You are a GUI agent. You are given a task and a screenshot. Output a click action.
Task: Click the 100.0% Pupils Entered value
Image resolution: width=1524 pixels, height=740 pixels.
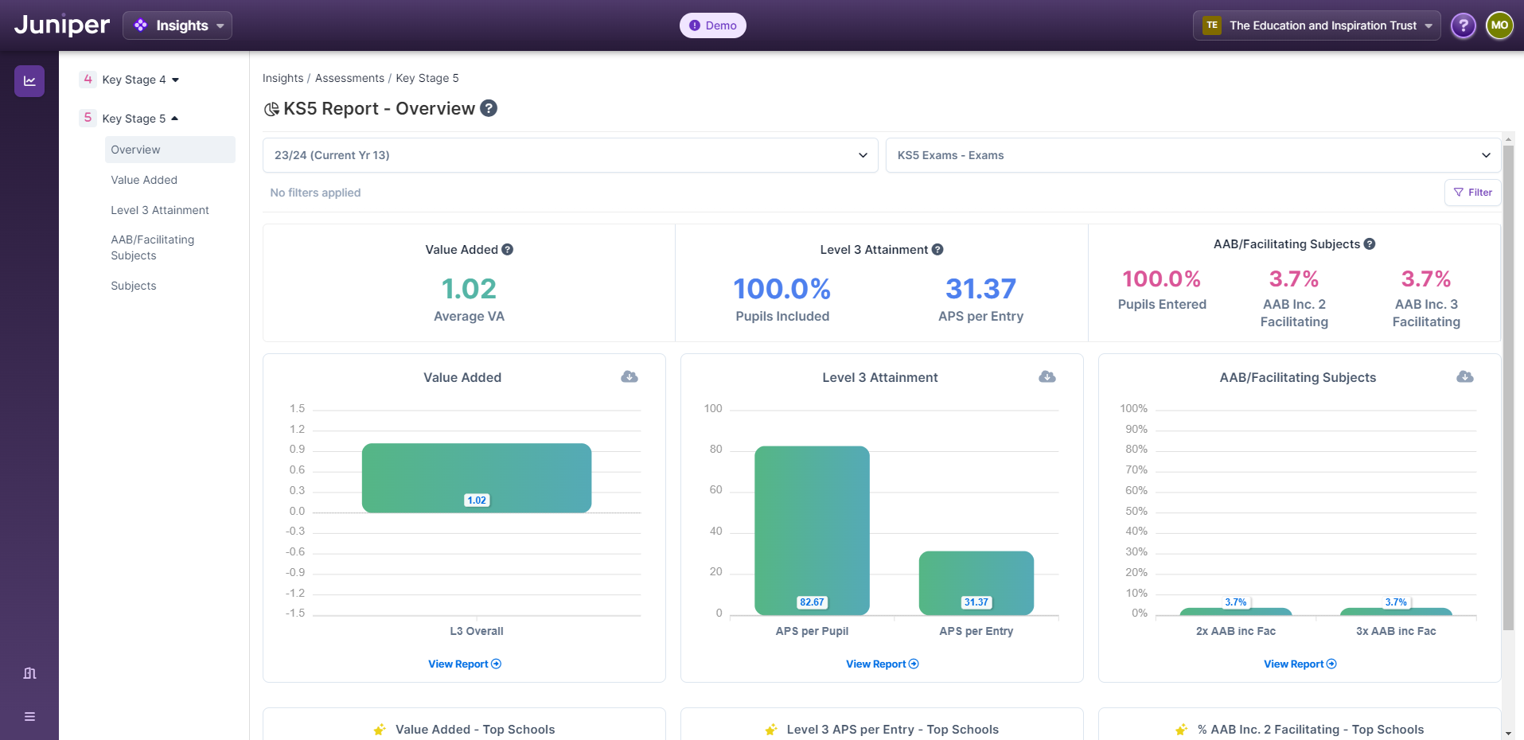click(x=1162, y=279)
